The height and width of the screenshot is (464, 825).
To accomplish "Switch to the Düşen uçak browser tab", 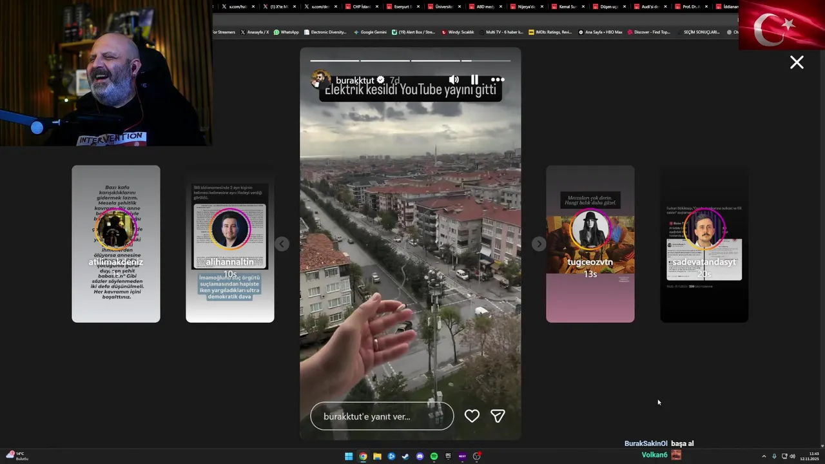I will coord(609,6).
